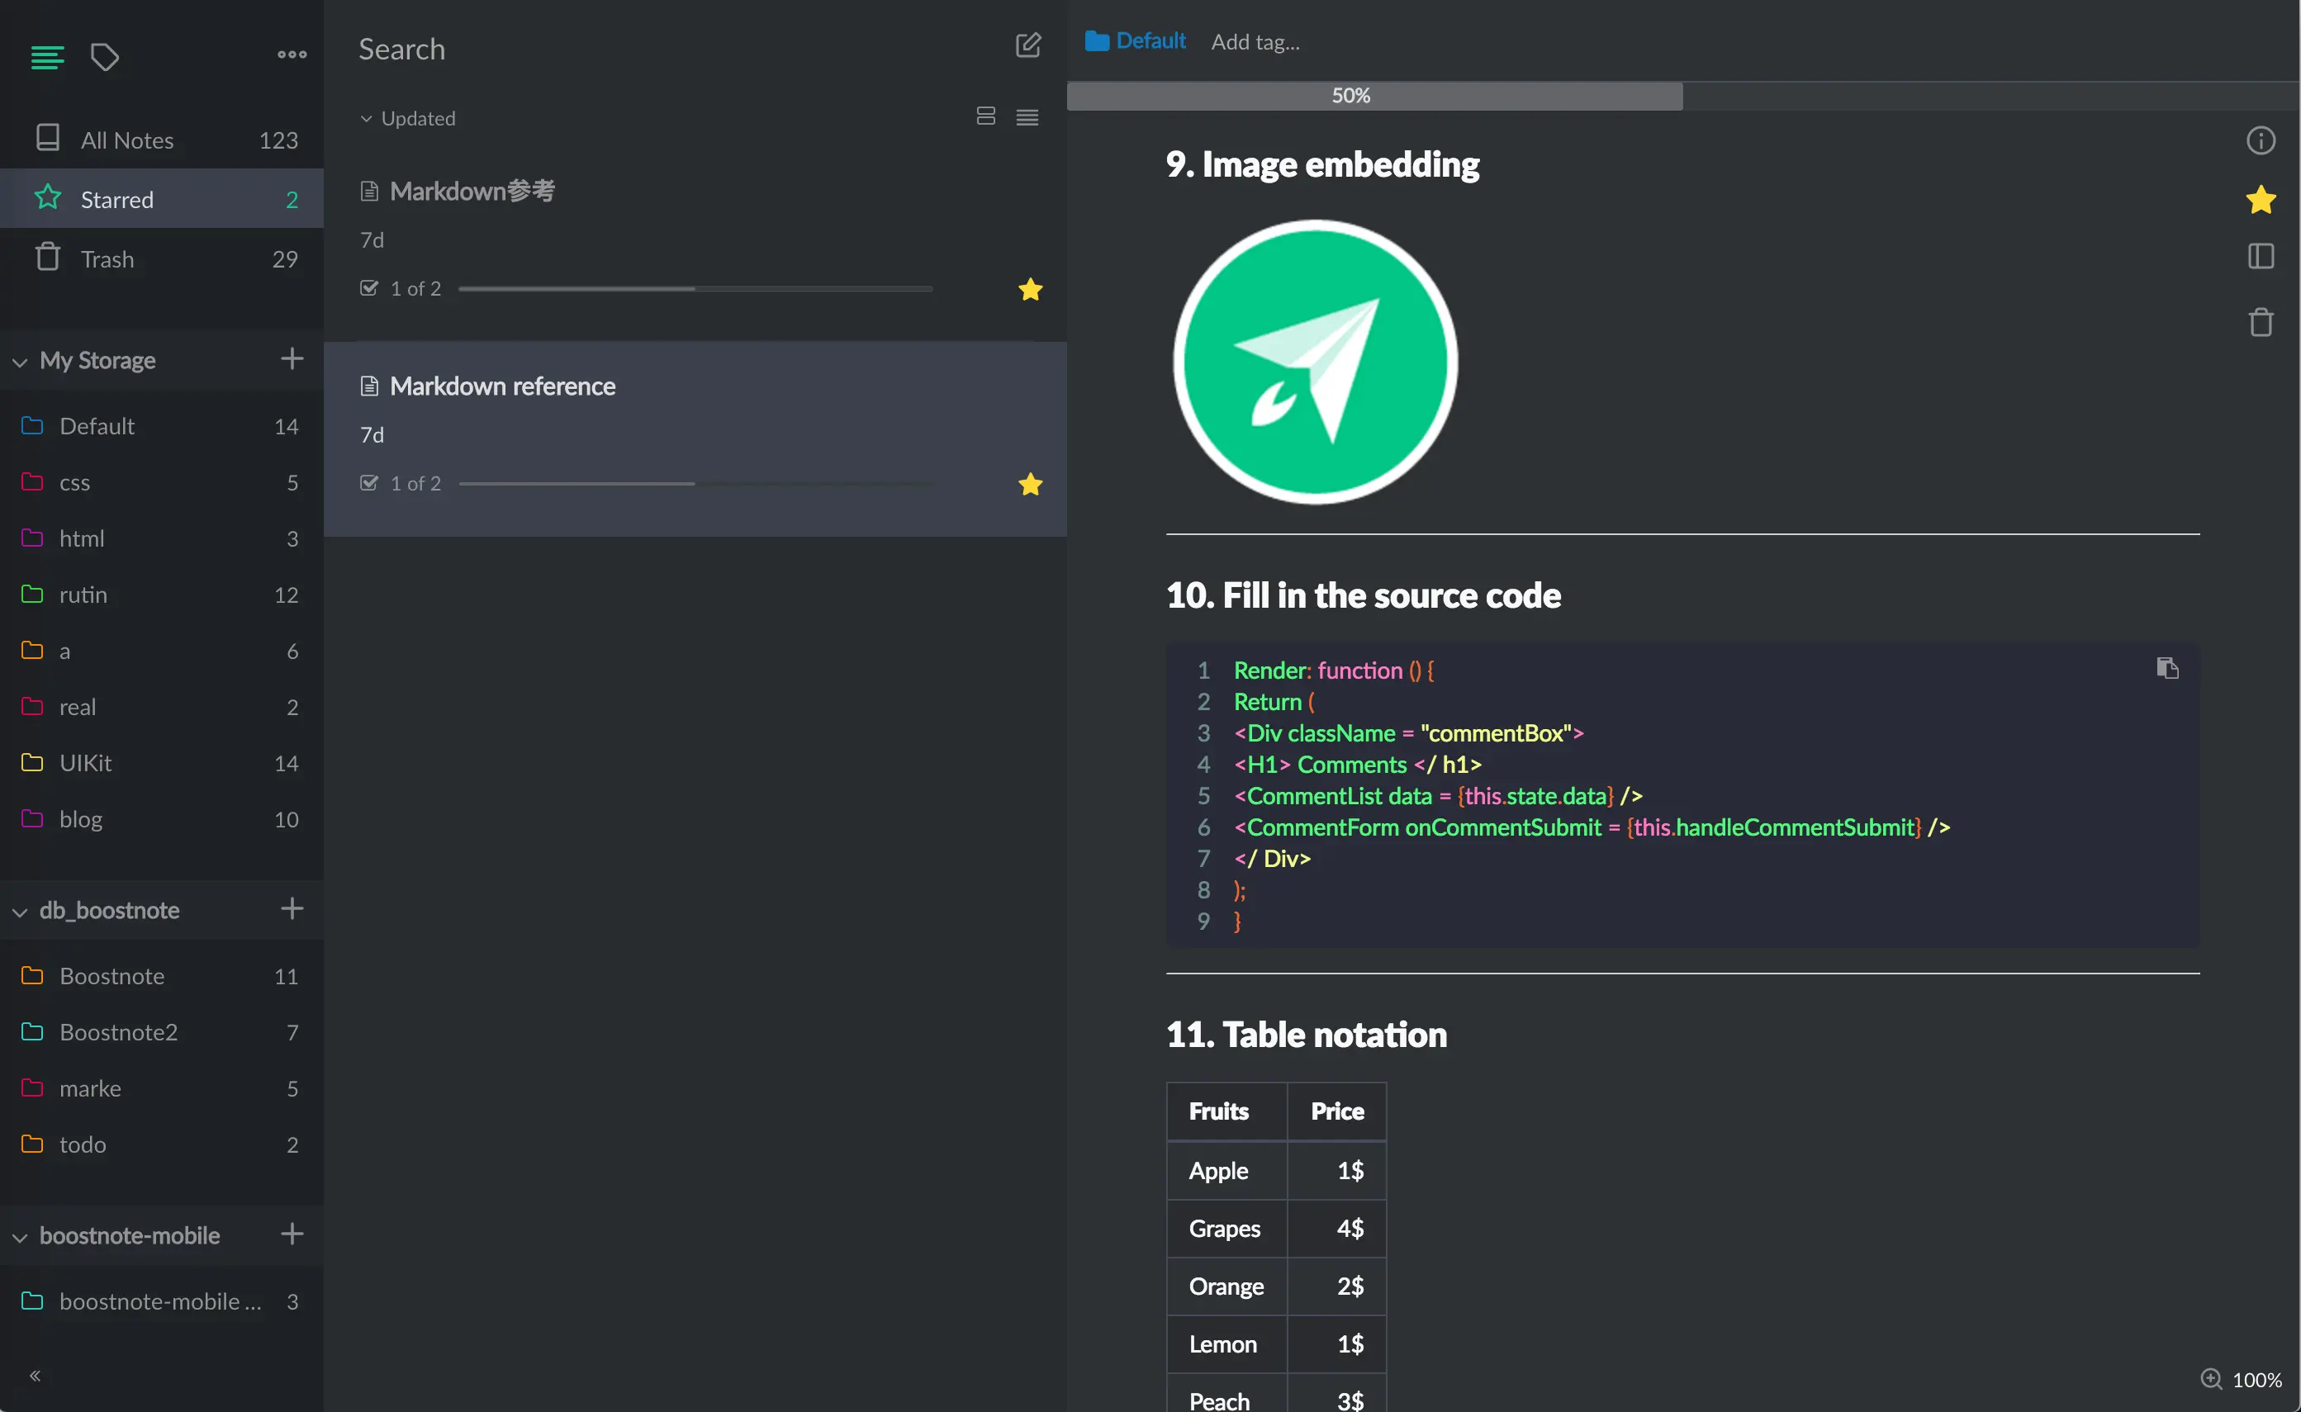Collapse the db_boostnote storage section
Screen dimensions: 2301x1412
point(21,912)
